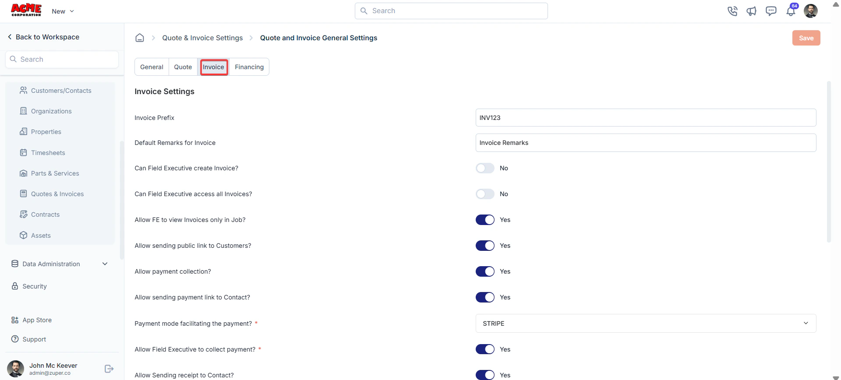Click the main content vertical scrollbar
Image resolution: width=841 pixels, height=380 pixels.
pyautogui.click(x=829, y=161)
